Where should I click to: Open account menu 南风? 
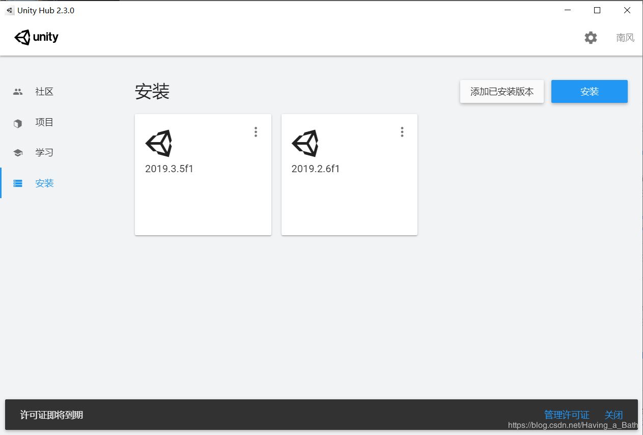[625, 38]
